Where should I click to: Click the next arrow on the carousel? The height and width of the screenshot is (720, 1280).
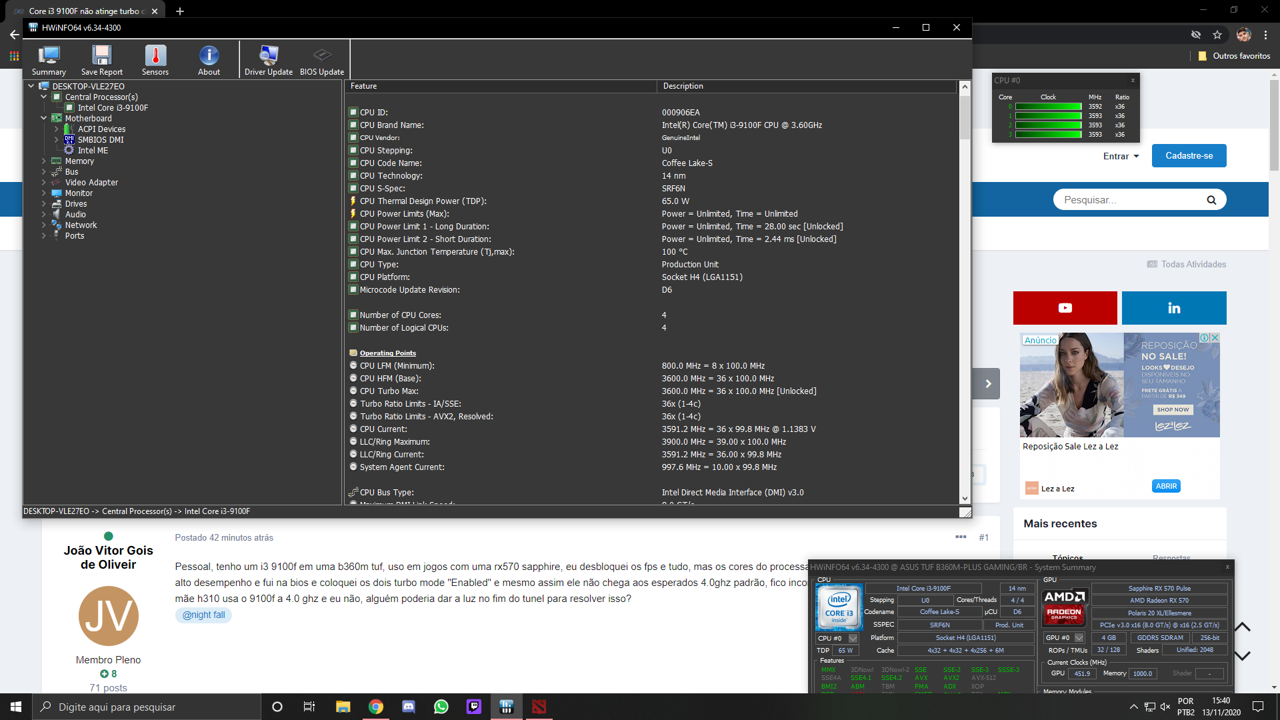988,384
